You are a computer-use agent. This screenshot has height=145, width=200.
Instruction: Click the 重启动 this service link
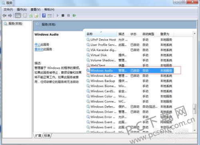pyautogui.click(x=39, y=49)
